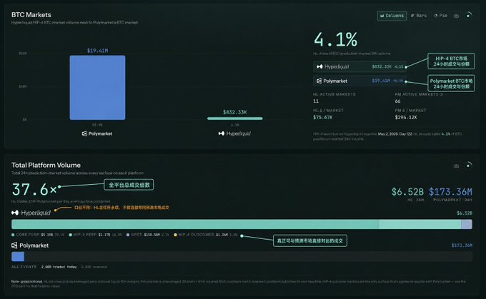Image resolution: width=486 pixels, height=299 pixels.
Task: Click the $832.33K label above the teal bar
Action: click(x=235, y=112)
